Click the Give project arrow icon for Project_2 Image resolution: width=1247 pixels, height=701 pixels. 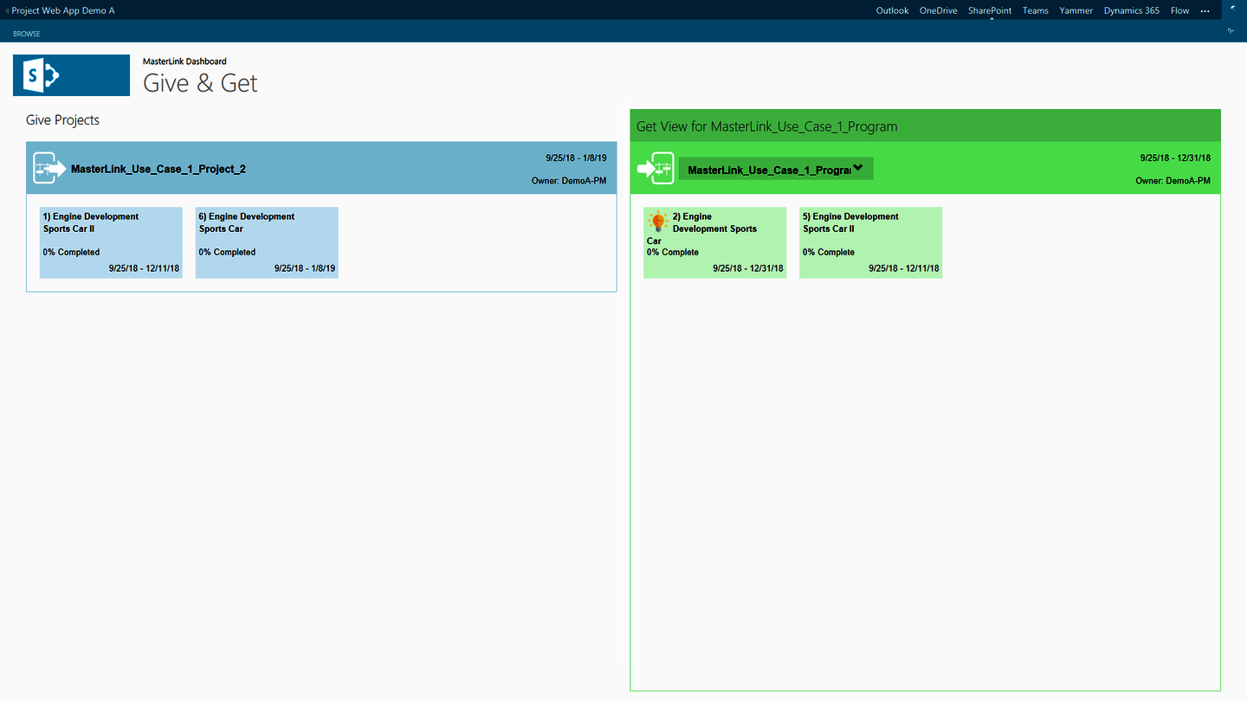click(49, 168)
